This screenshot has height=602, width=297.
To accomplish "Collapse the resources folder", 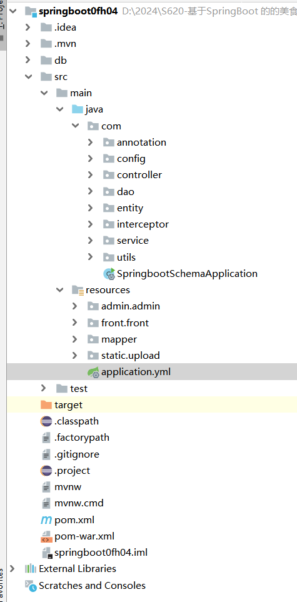I will [x=59, y=290].
